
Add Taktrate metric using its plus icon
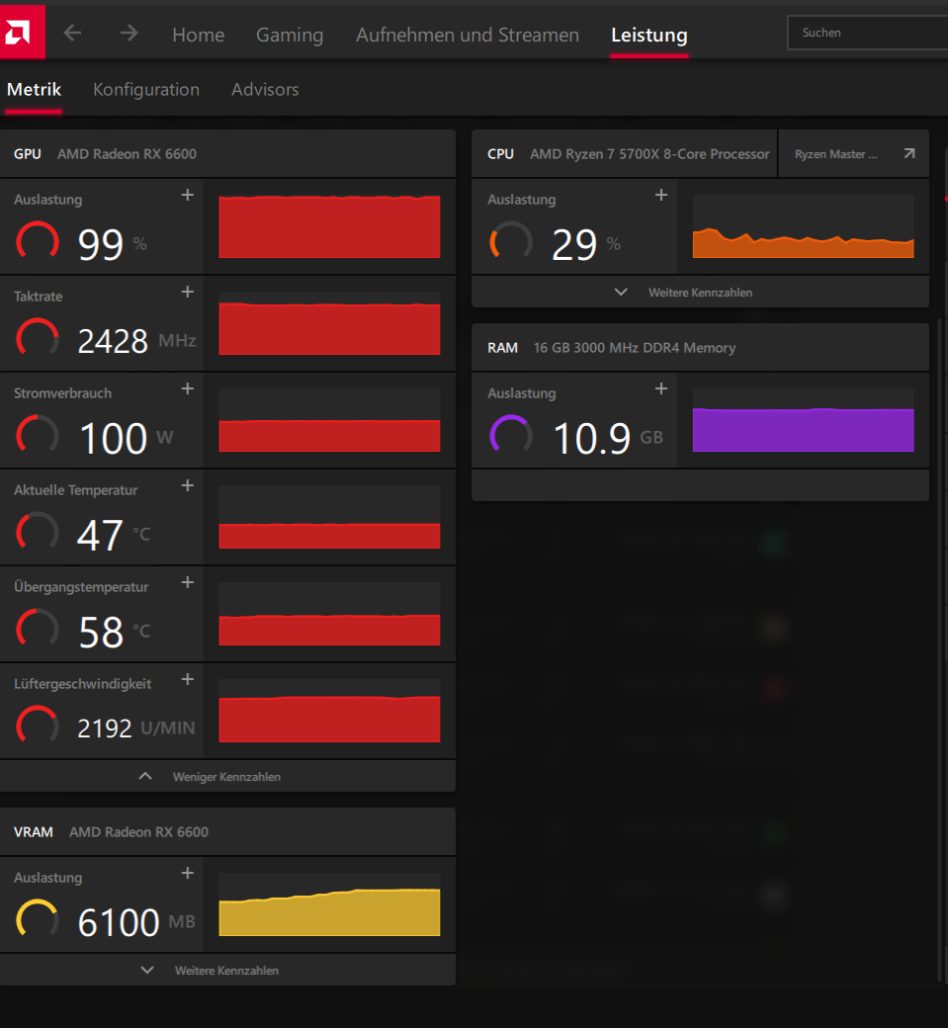tap(187, 292)
